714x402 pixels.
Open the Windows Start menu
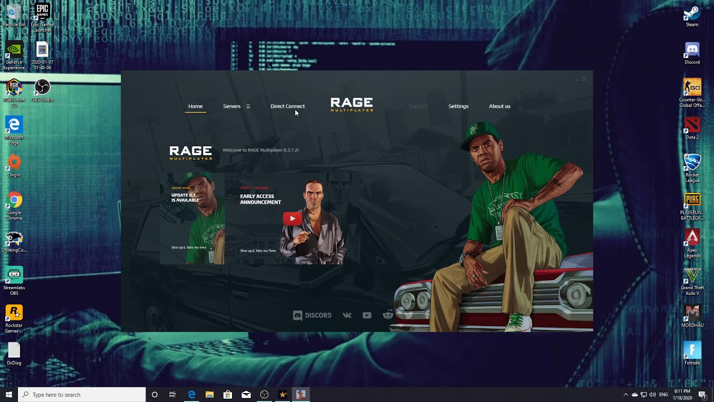point(9,395)
